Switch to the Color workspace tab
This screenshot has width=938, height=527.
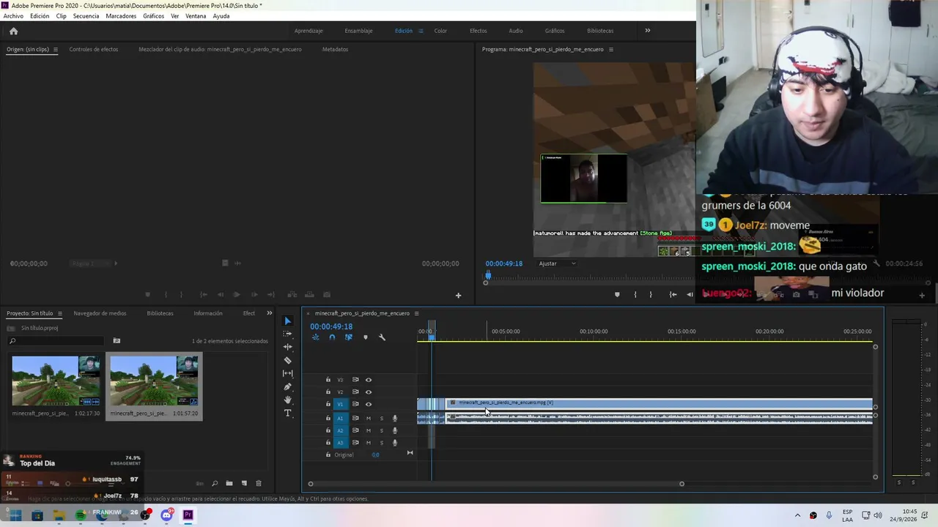tap(440, 31)
